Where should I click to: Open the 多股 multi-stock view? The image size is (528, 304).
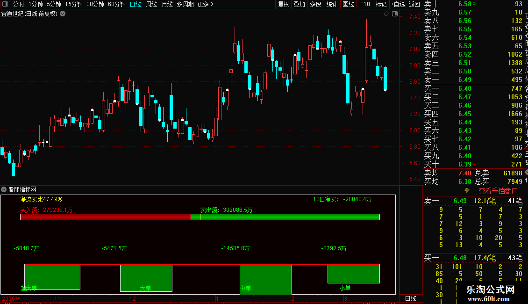point(315,4)
